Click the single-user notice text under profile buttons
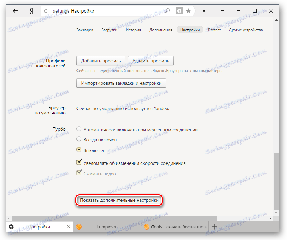Image resolution: width=287 pixels, height=240 pixels. click(149, 71)
